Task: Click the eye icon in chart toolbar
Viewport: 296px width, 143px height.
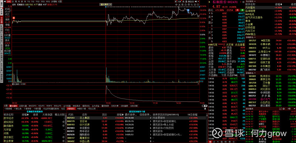Action: pyautogui.click(x=176, y=4)
